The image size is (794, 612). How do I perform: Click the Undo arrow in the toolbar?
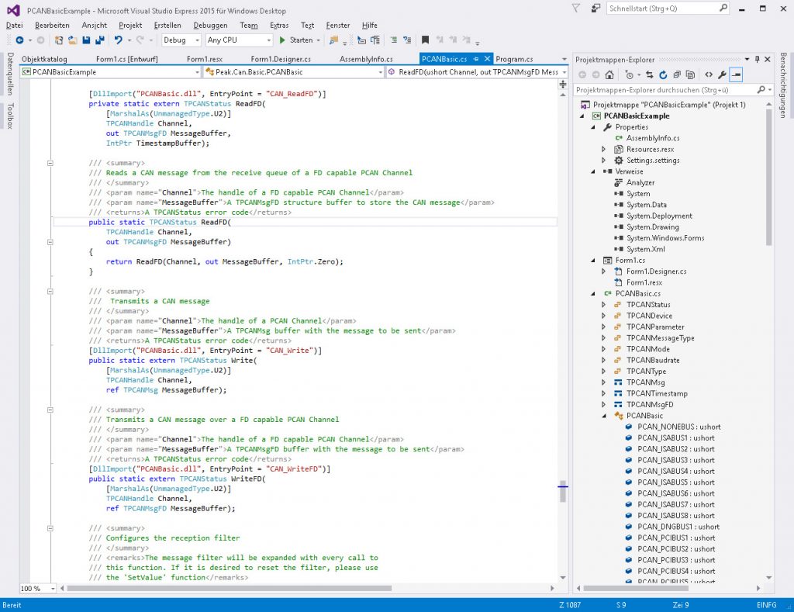click(119, 40)
